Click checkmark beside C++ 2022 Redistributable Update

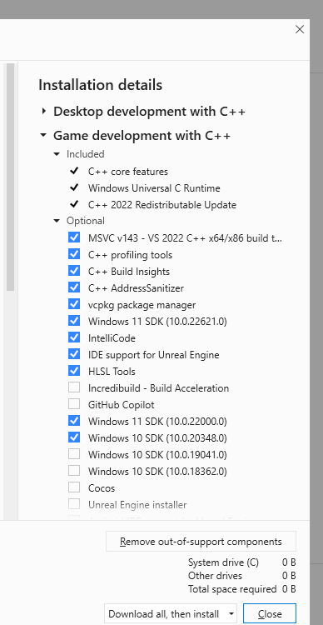click(74, 204)
